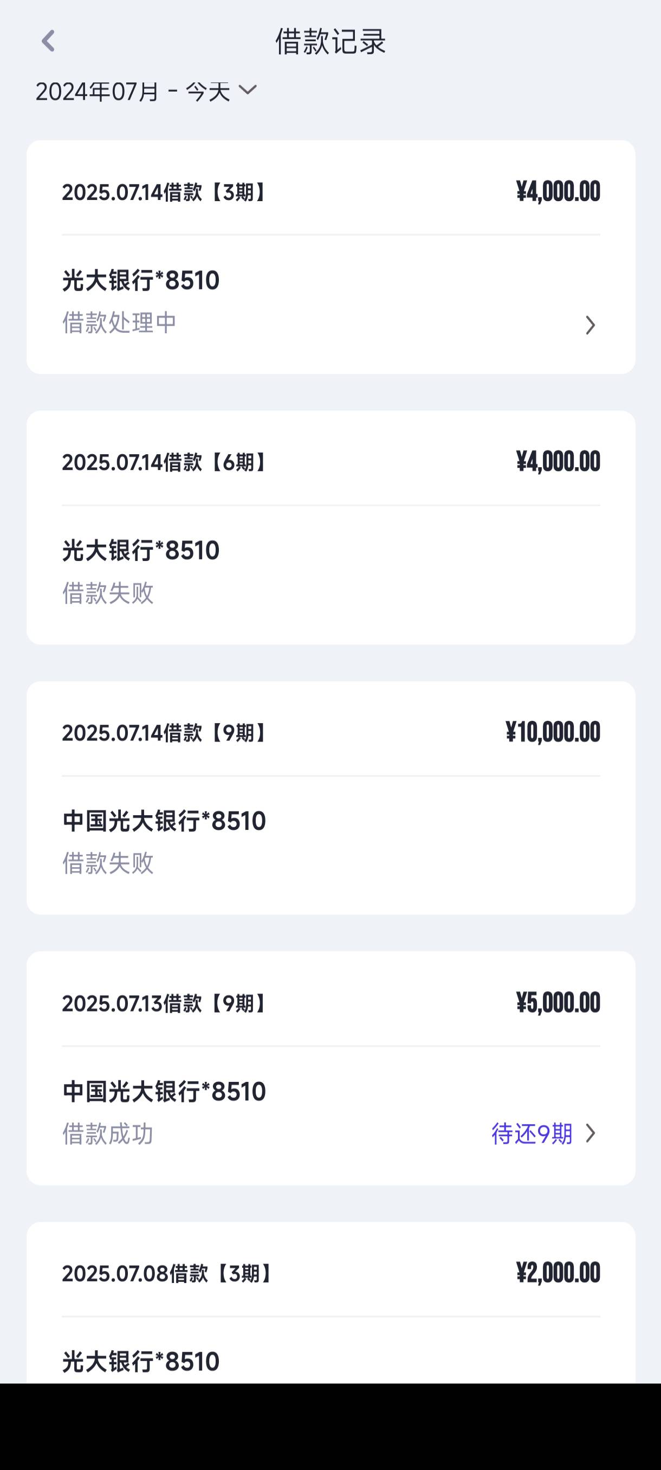Open the 待还9期 repayment link

(532, 1133)
